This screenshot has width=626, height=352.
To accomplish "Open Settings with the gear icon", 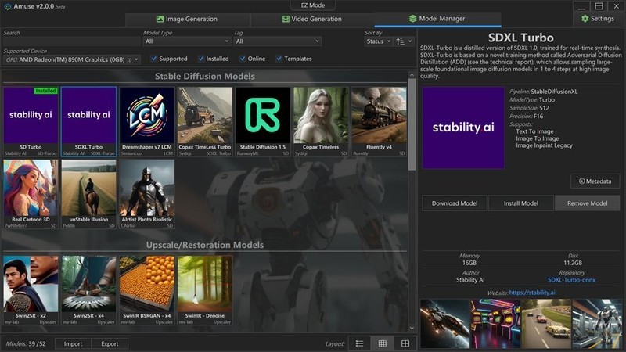I will coord(584,19).
